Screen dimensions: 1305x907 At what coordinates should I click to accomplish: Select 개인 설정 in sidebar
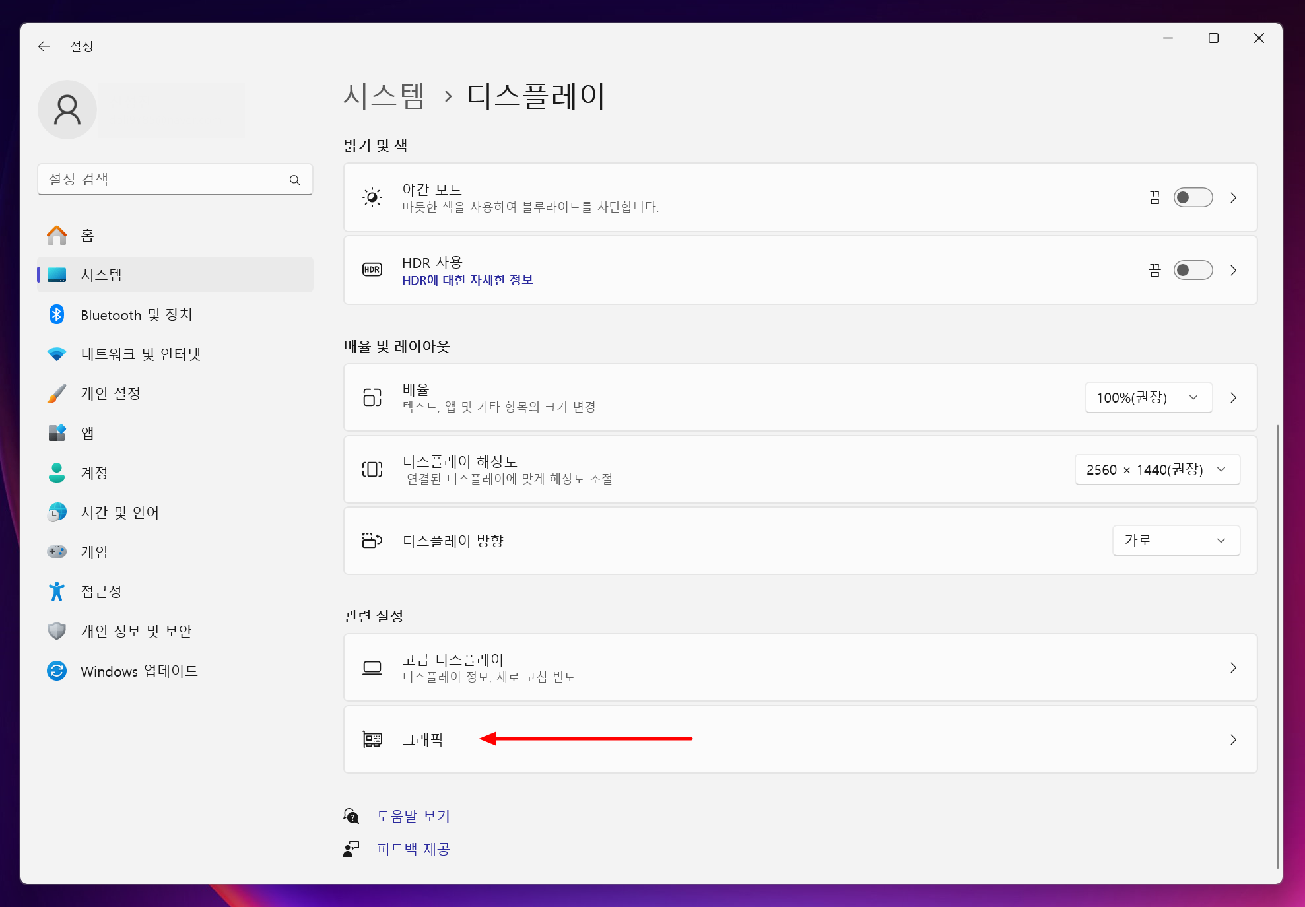[110, 394]
